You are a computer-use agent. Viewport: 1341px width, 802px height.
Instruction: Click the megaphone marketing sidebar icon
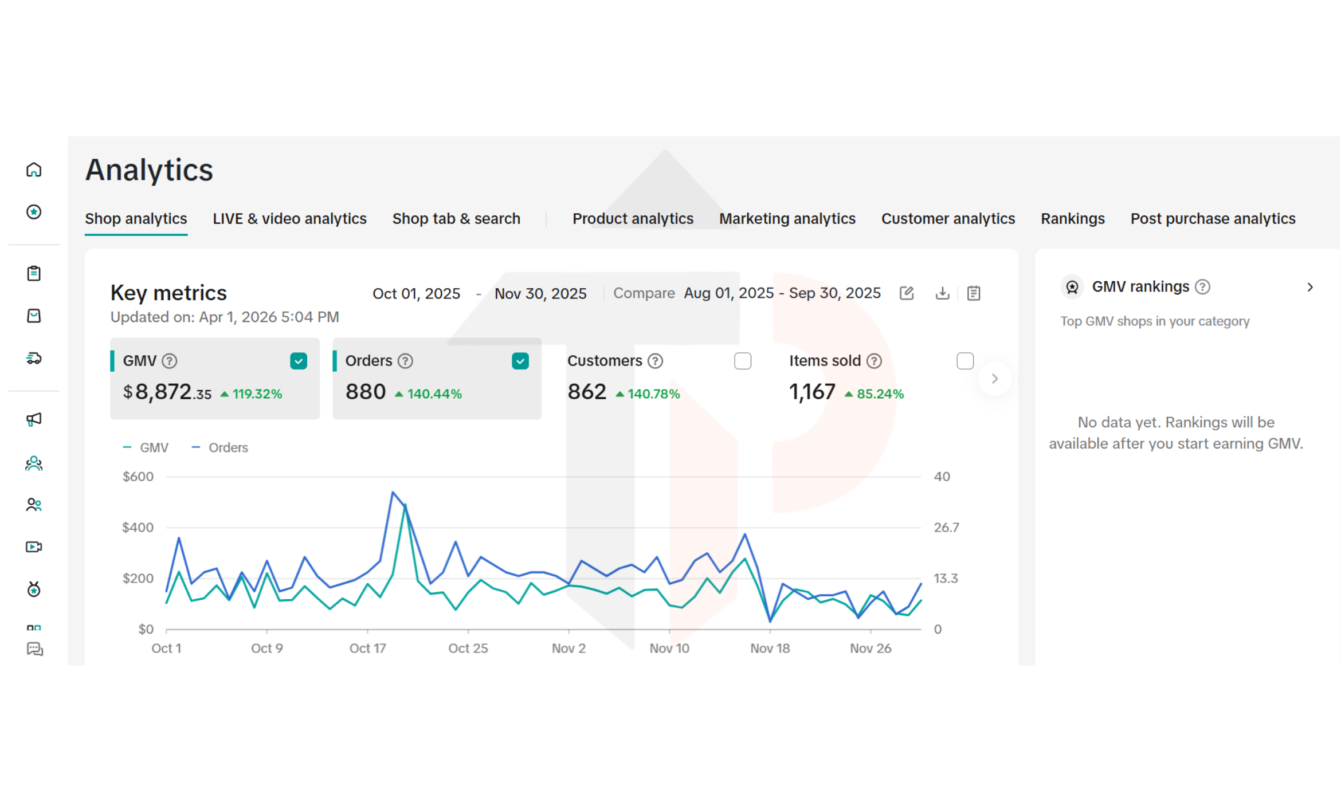34,419
